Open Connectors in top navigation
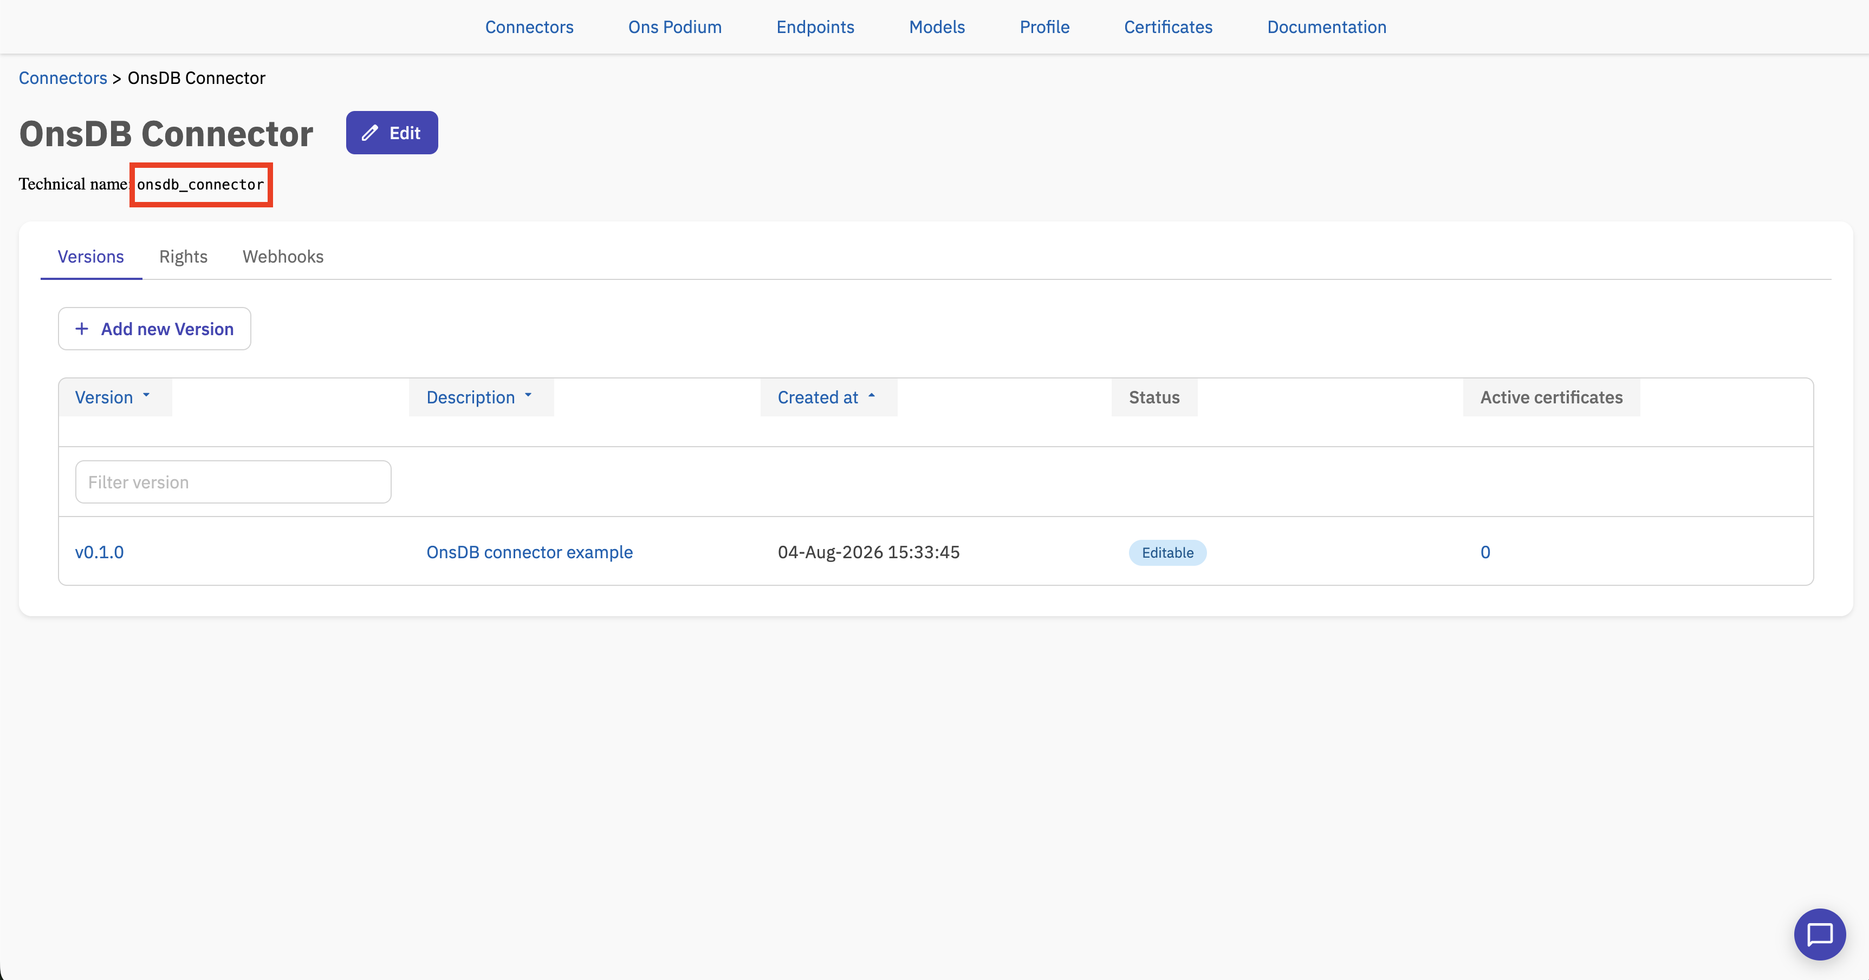 pyautogui.click(x=529, y=27)
